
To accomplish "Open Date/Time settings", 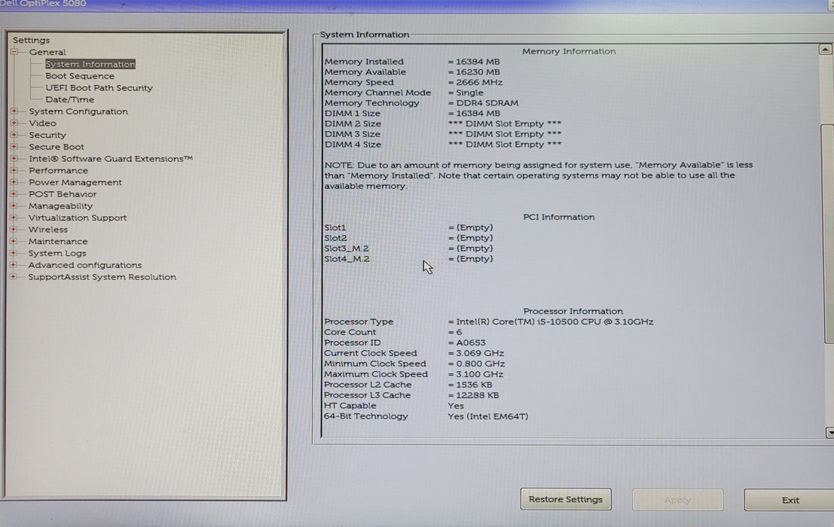I will coord(69,99).
